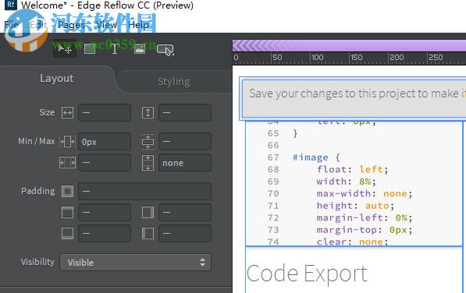Open the Edit menu
This screenshot has height=293, width=466.
point(38,25)
